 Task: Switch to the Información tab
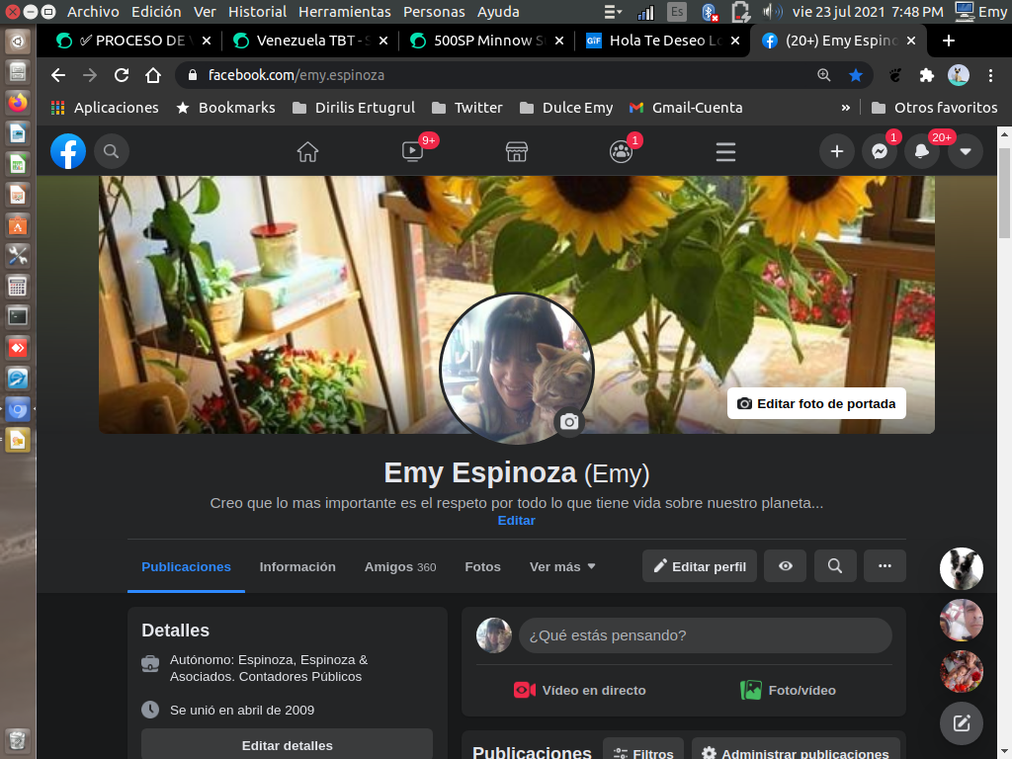point(297,566)
